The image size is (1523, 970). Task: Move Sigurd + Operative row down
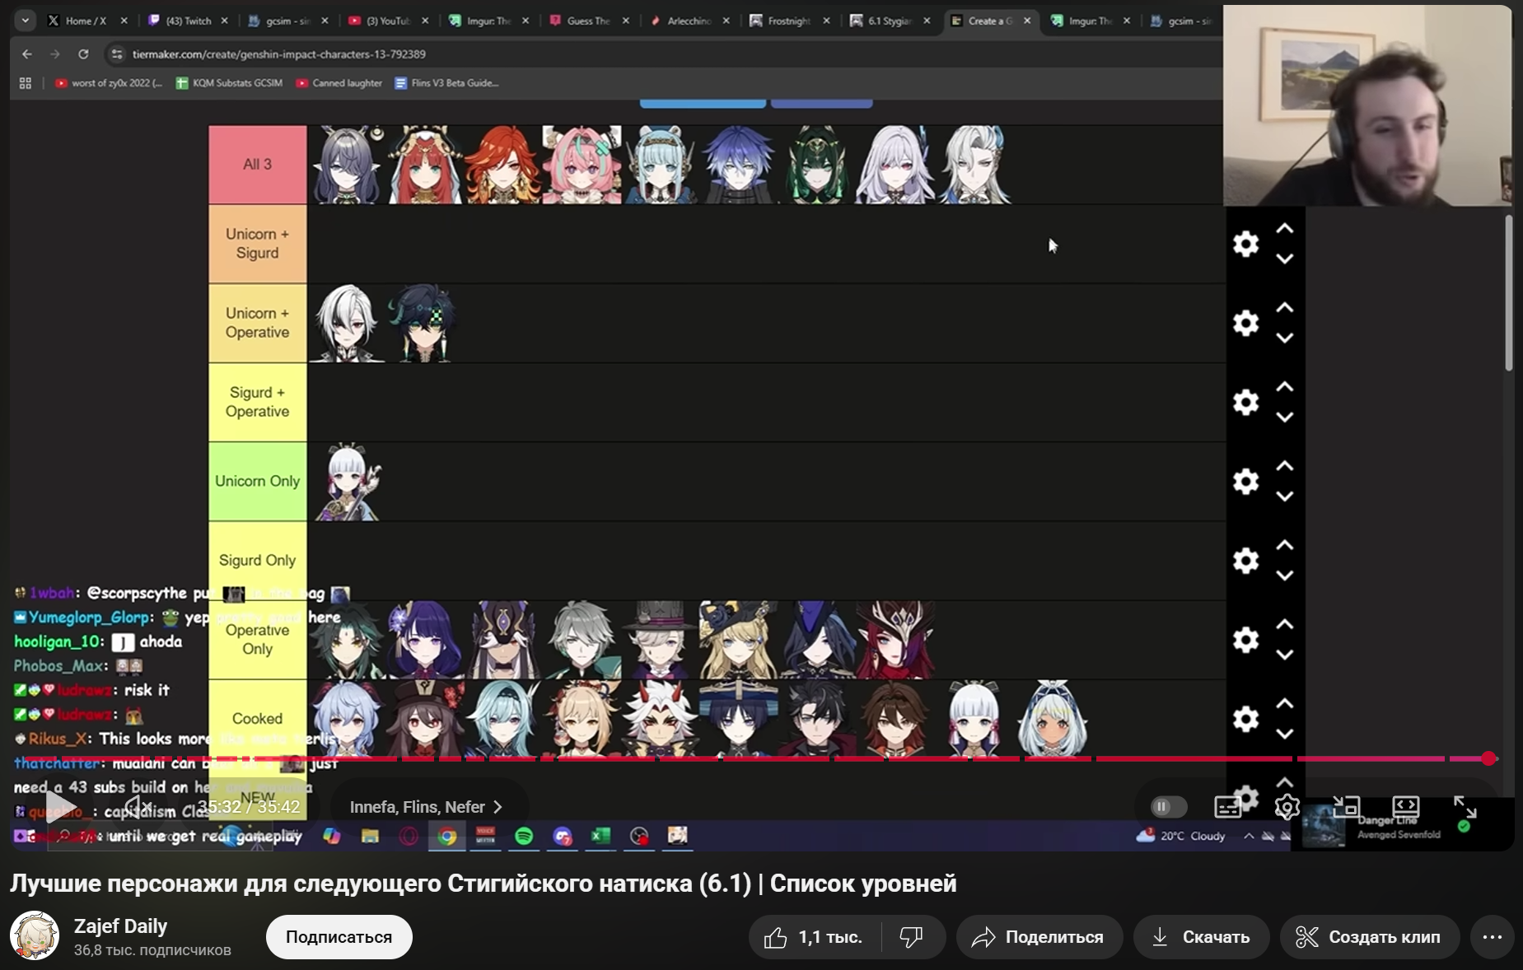1284,417
